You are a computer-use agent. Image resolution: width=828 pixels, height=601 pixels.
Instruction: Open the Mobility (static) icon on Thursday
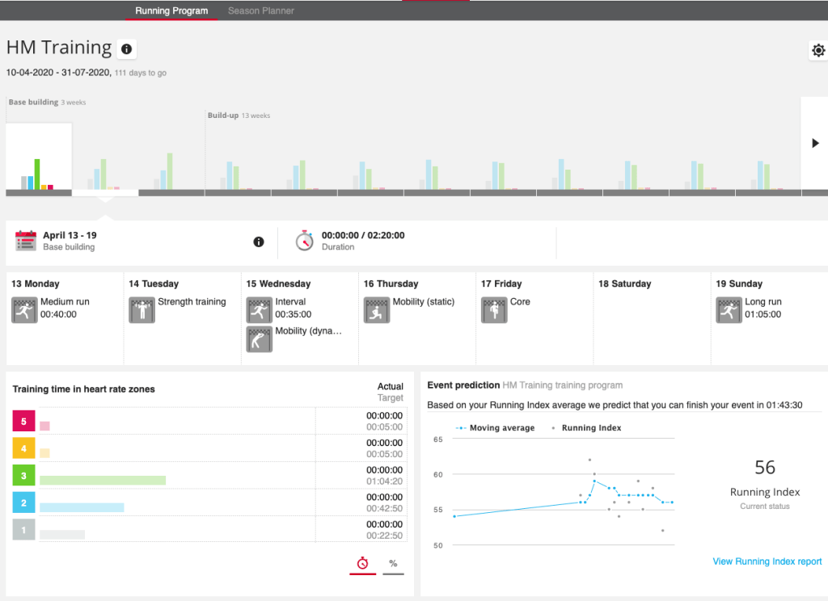[377, 310]
